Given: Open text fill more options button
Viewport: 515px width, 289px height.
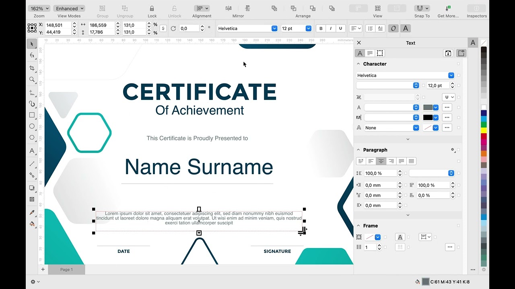Looking at the screenshot, I should [447, 107].
